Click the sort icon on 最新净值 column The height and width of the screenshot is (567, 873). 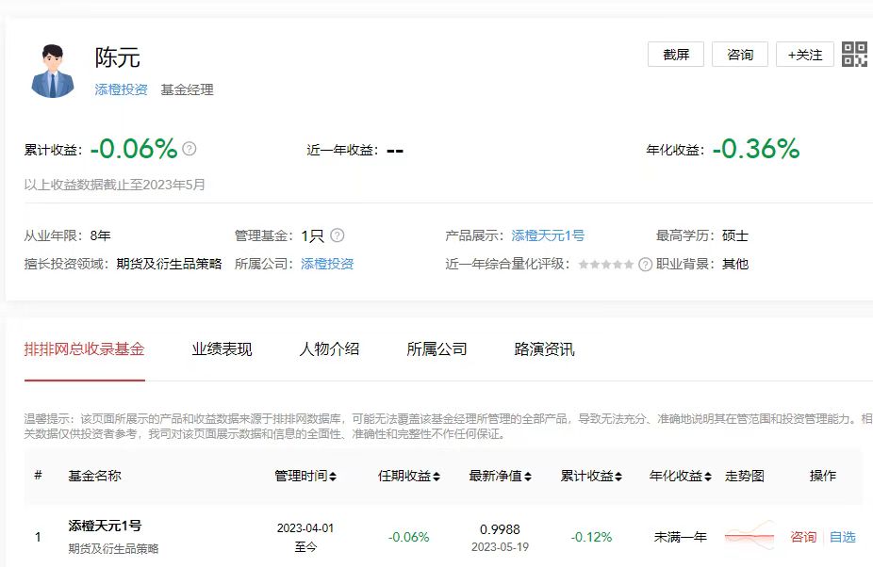tap(526, 476)
